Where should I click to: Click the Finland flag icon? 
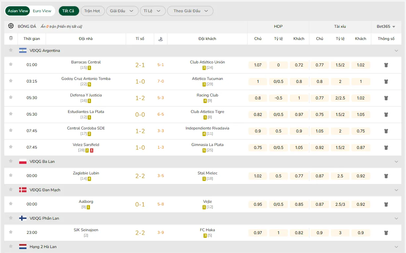[x=23, y=218]
